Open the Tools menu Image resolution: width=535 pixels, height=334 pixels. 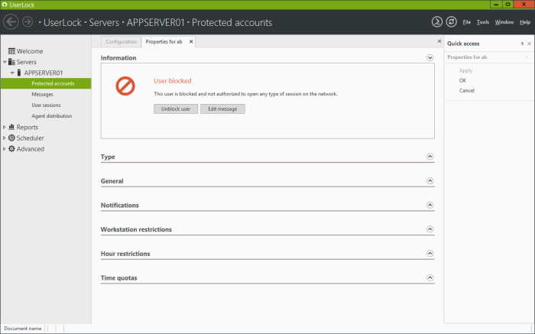(483, 22)
